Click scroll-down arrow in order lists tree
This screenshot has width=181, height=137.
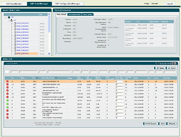point(49,54)
